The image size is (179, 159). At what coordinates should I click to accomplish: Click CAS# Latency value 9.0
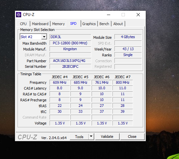[x=81, y=88]
